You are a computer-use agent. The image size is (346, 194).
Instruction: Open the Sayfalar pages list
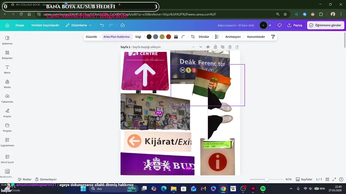tap(304, 179)
